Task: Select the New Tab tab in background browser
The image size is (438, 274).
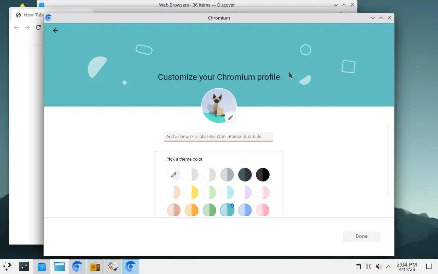Action: click(29, 15)
